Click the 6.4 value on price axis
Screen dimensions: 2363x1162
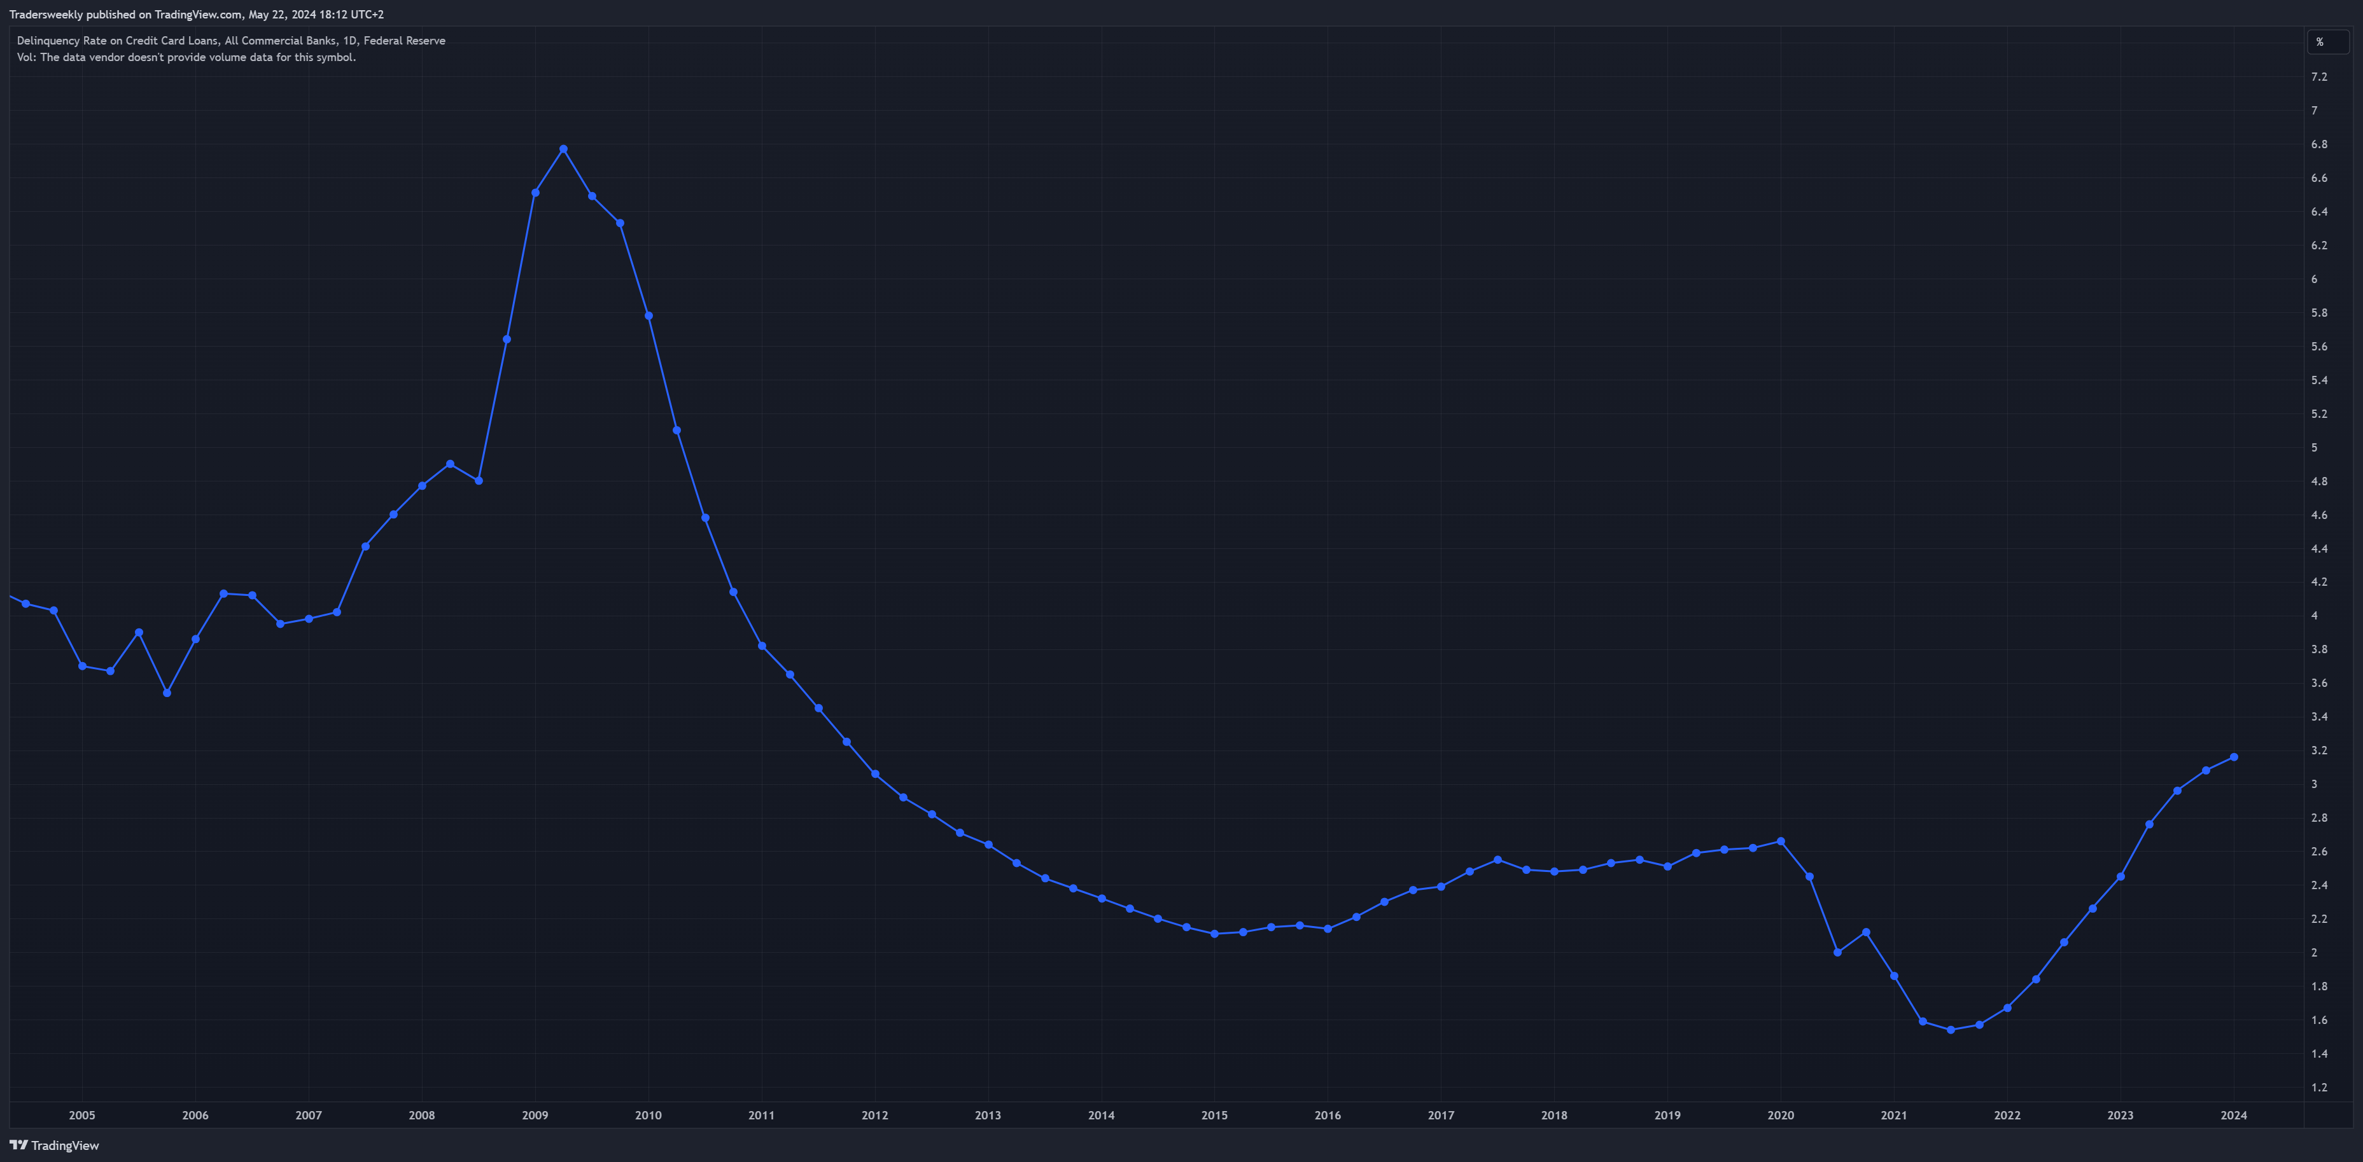pos(2319,212)
